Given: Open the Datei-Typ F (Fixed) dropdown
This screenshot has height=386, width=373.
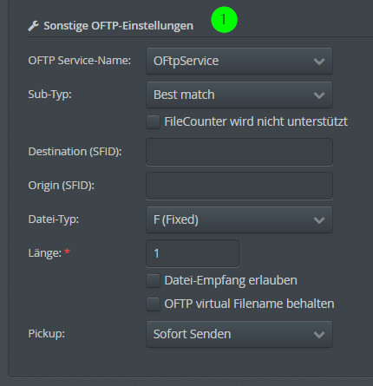Looking at the screenshot, I should click(239, 219).
